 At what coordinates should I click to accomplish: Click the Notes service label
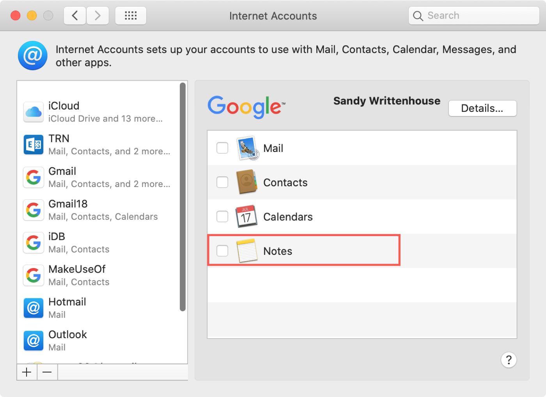278,251
